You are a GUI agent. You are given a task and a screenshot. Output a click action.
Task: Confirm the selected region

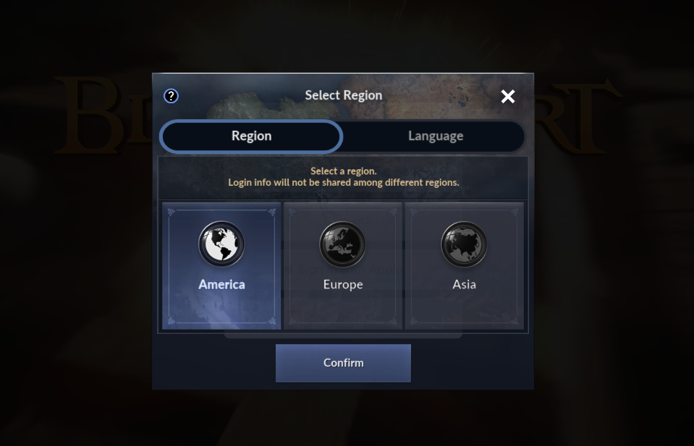pyautogui.click(x=343, y=363)
